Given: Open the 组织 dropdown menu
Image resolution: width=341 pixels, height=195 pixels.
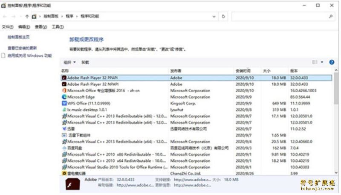Looking at the screenshot, I should pos(69,62).
